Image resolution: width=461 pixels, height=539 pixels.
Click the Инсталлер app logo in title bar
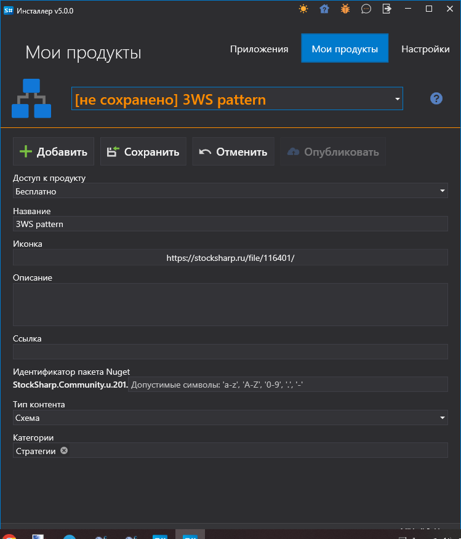pyautogui.click(x=9, y=10)
